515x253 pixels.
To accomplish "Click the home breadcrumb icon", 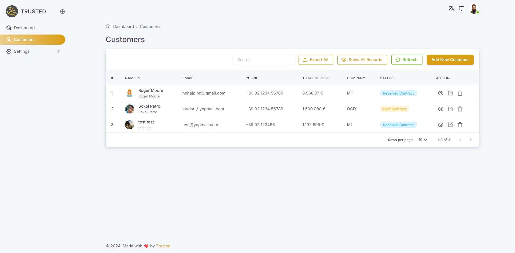I will 108,26.
